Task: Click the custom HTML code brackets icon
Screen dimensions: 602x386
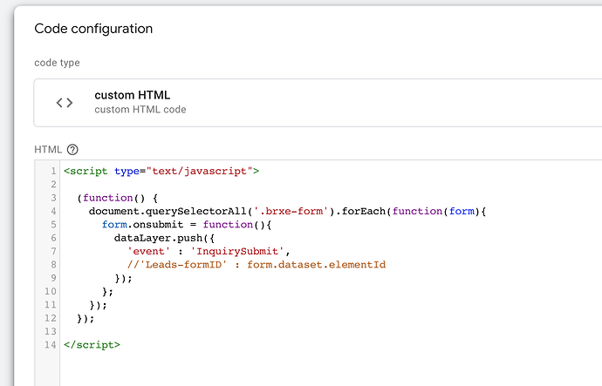Action: [x=64, y=103]
